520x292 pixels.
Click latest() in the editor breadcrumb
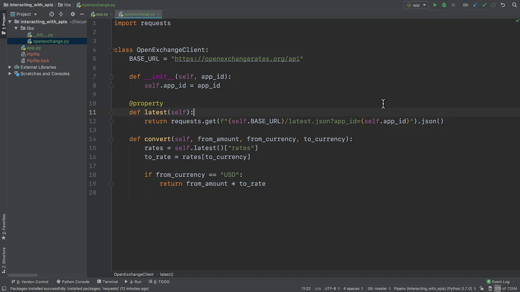point(167,274)
